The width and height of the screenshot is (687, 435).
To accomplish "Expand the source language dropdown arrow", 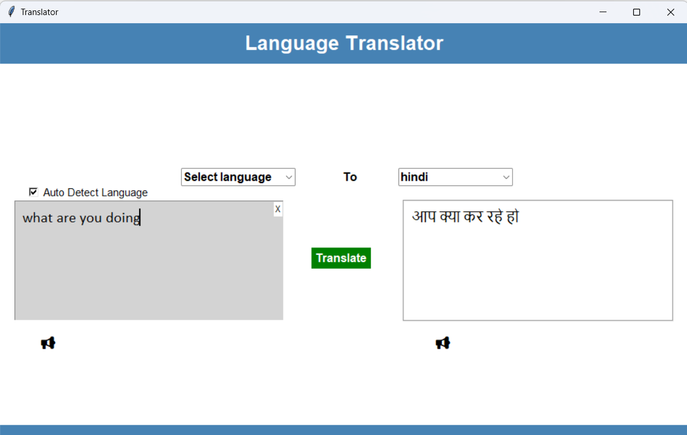I will click(288, 177).
